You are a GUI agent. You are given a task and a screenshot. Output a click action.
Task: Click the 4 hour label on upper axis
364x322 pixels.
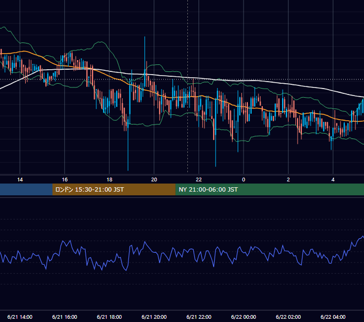tap(333, 180)
